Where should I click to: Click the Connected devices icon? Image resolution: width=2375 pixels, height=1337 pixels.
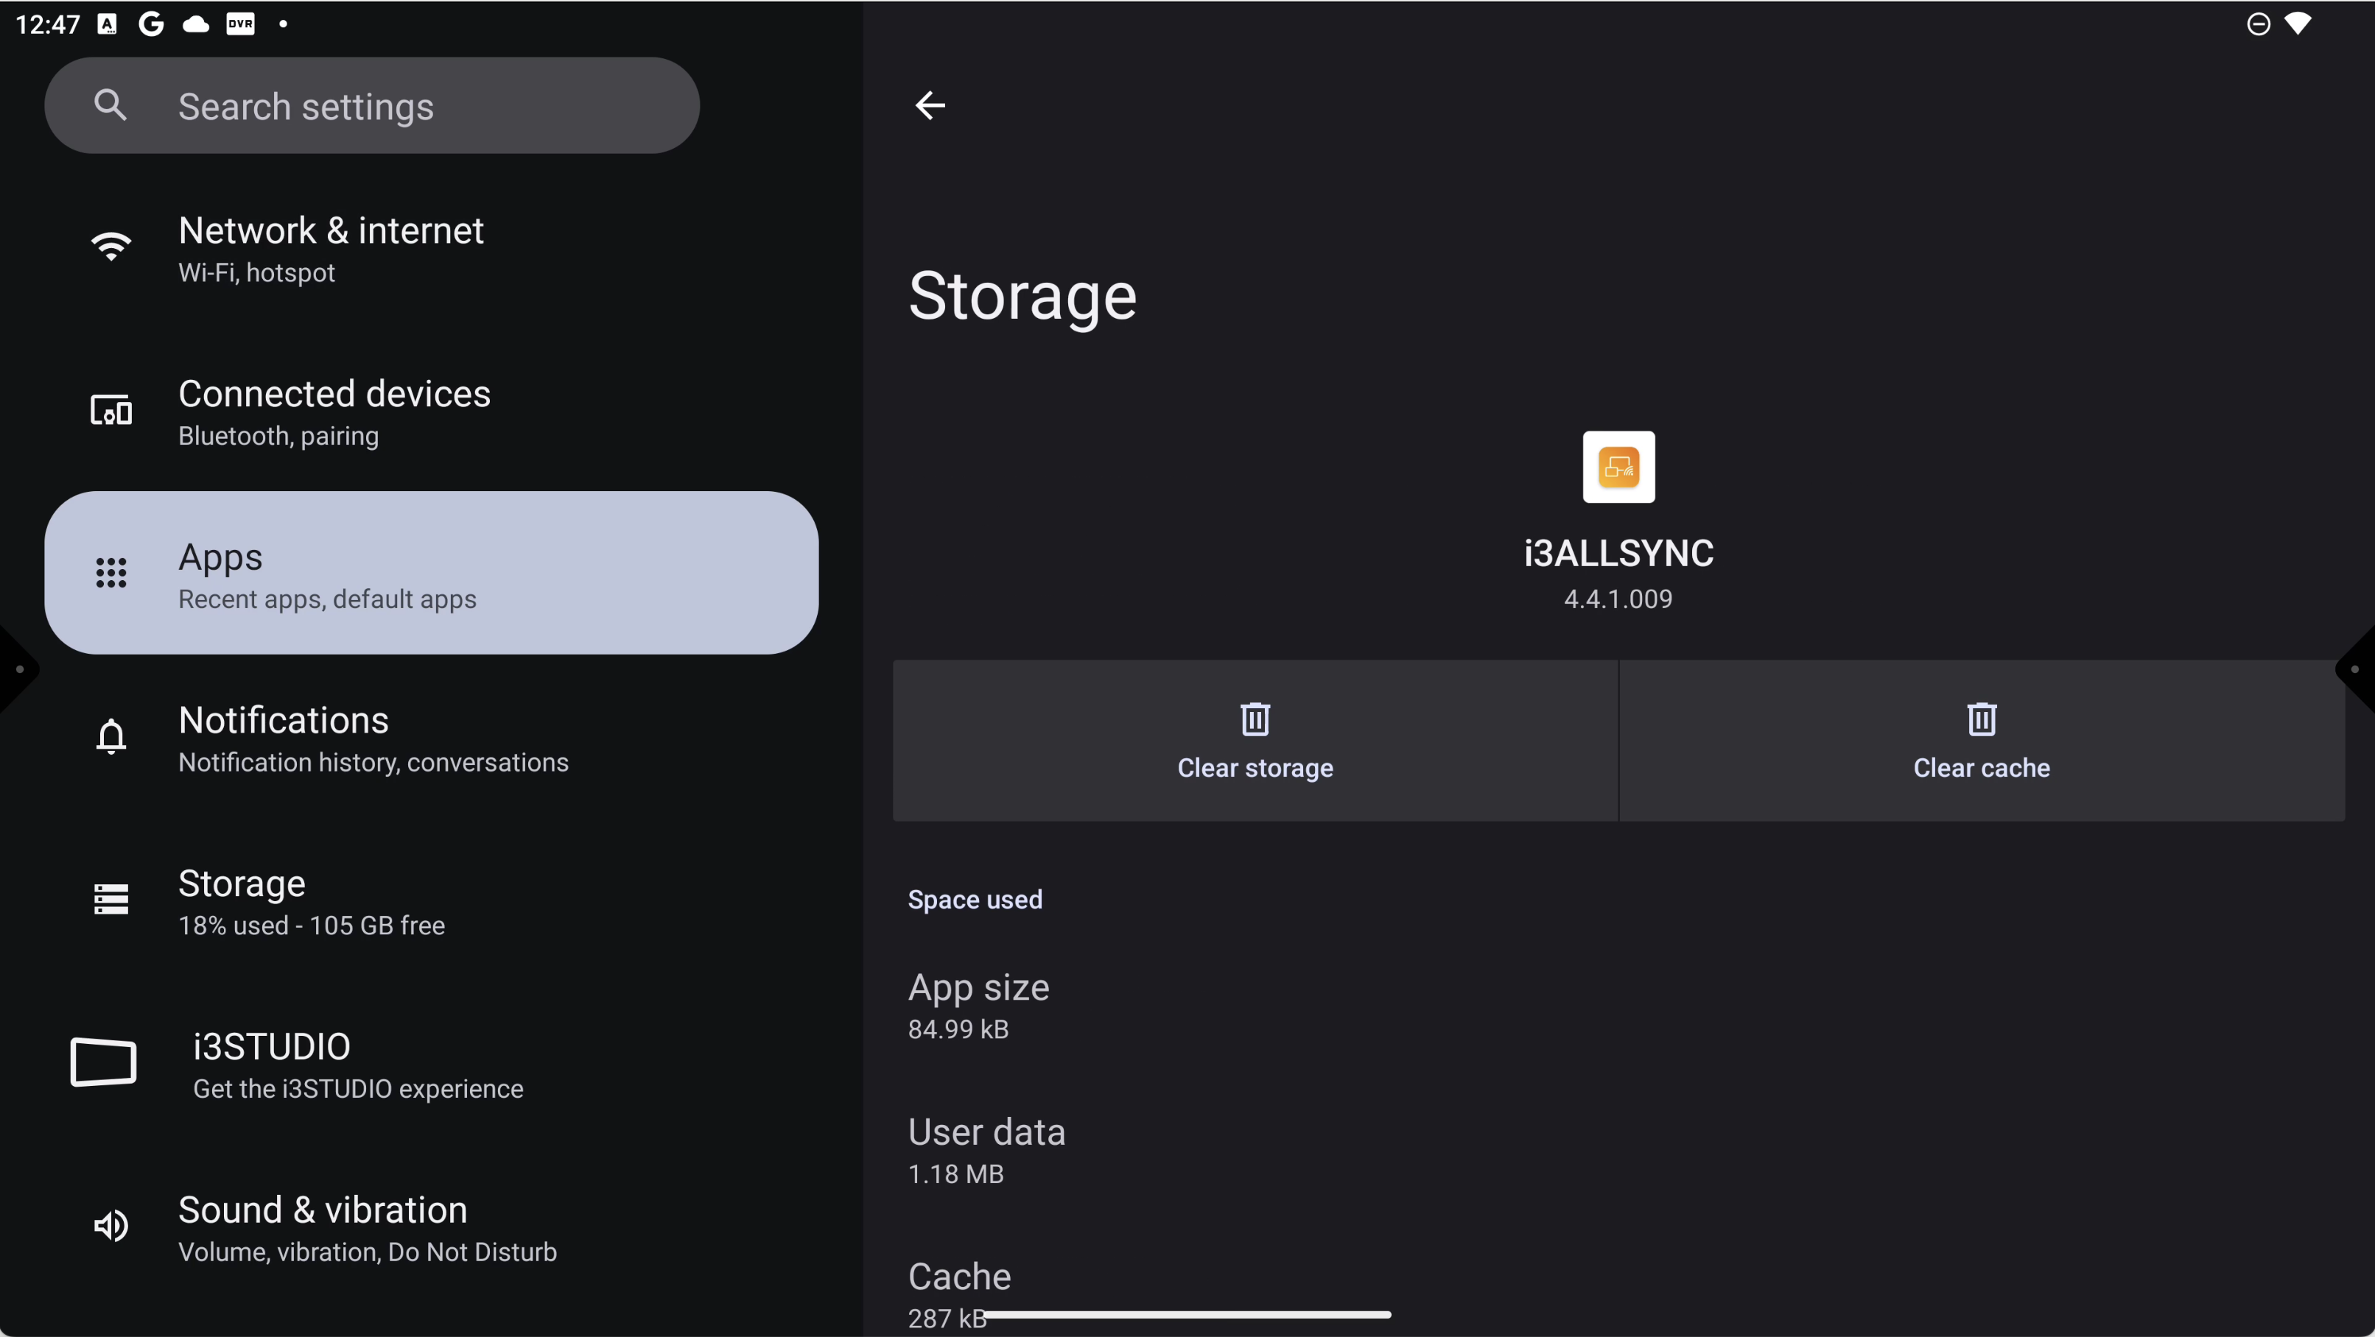pos(110,410)
